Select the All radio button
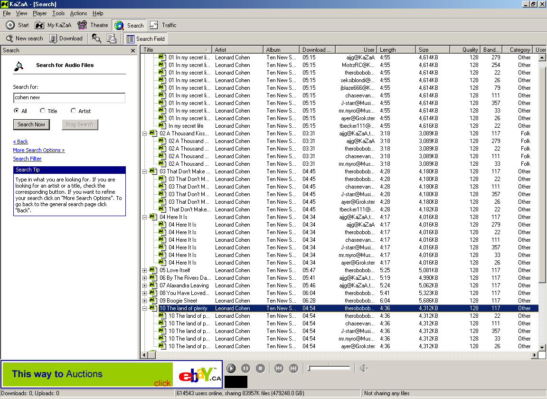Viewport: 547px width, 399px height. pos(17,111)
